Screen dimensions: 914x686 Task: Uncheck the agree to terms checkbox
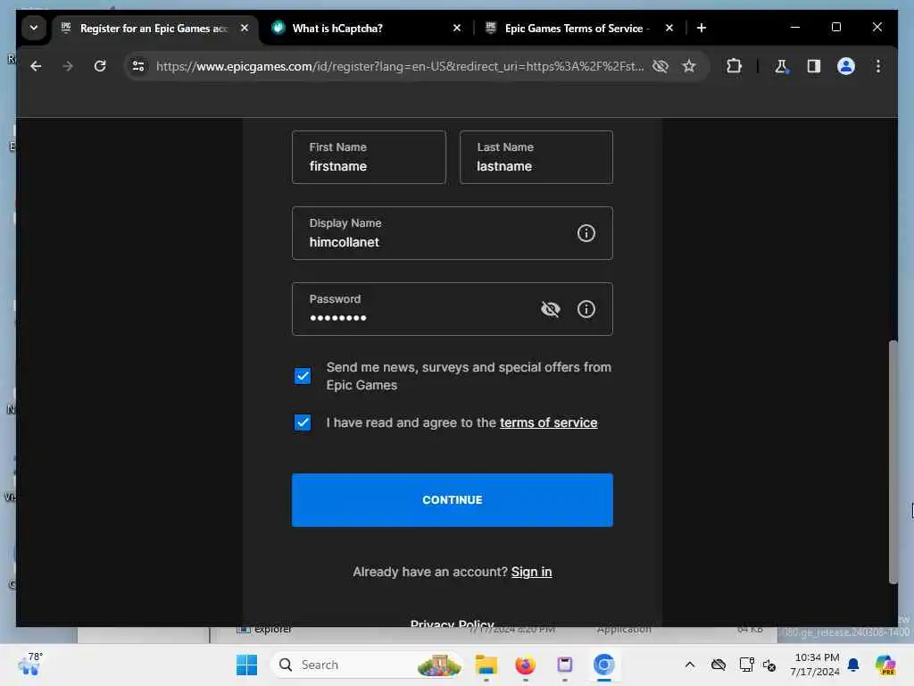coord(303,422)
